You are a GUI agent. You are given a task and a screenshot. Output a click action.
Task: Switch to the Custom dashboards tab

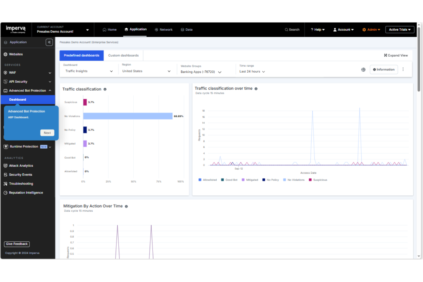(x=123, y=55)
